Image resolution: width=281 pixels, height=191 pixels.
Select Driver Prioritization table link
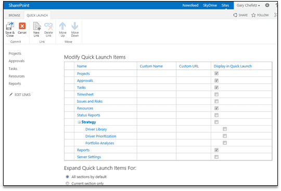101,136
